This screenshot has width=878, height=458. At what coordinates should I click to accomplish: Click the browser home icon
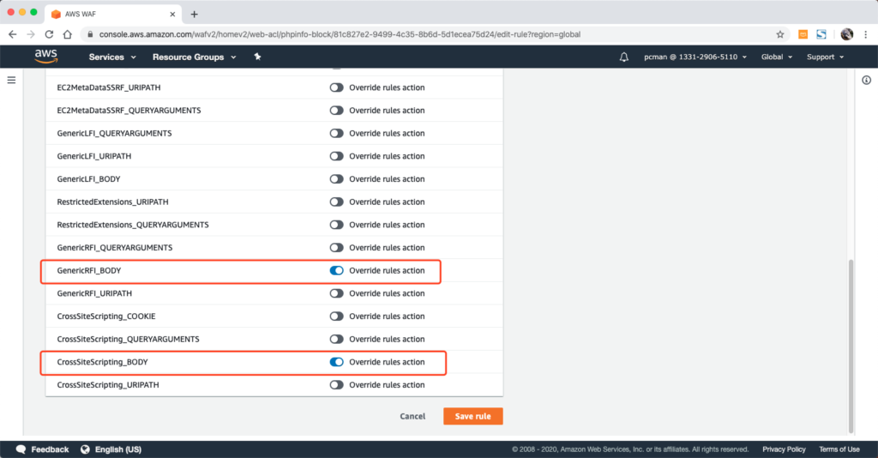pos(67,34)
